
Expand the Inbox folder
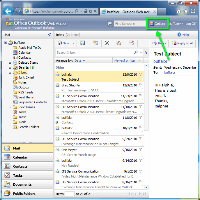[10, 72]
